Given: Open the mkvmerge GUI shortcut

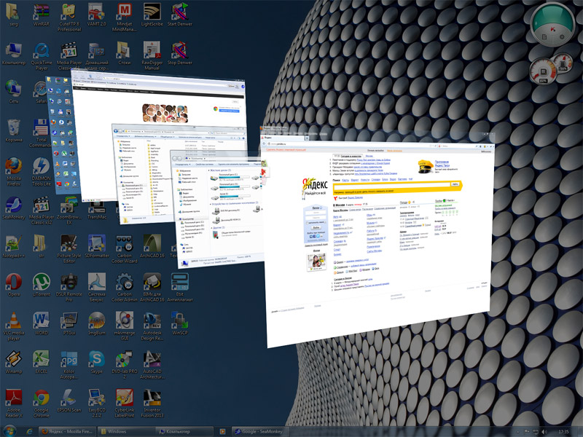Looking at the screenshot, I should point(124,326).
